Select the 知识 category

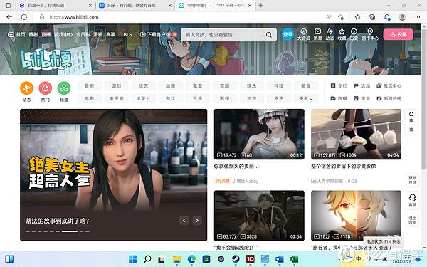point(252,98)
